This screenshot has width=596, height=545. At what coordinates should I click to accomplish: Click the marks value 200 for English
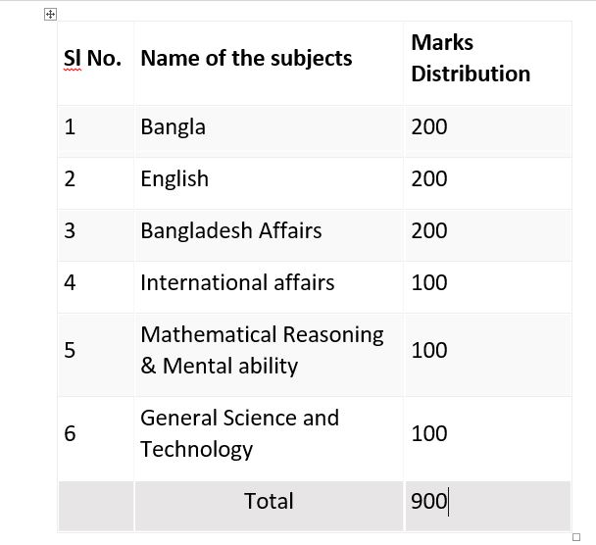tap(429, 179)
